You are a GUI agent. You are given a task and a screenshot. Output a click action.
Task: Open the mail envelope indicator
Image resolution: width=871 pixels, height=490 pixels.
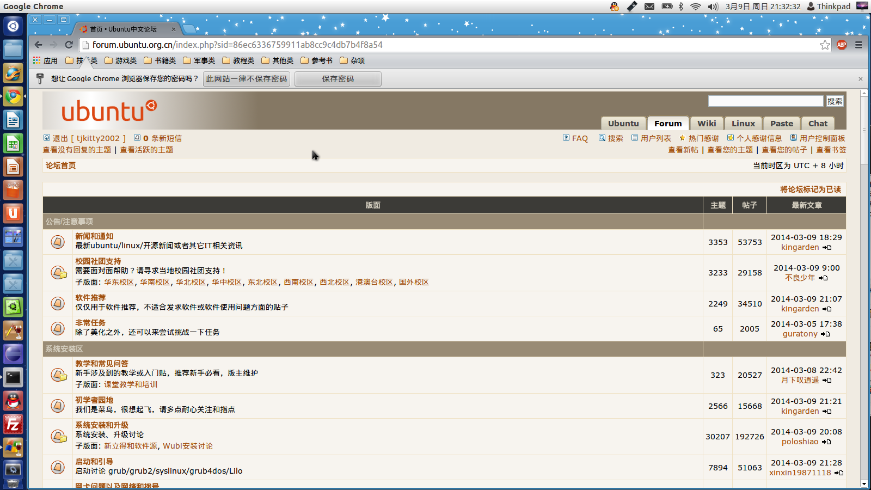(649, 7)
